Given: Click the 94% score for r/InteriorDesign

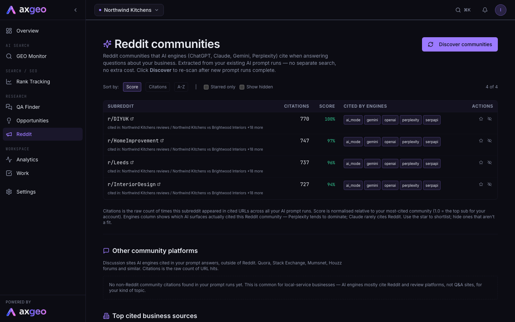Looking at the screenshot, I should coord(331,185).
